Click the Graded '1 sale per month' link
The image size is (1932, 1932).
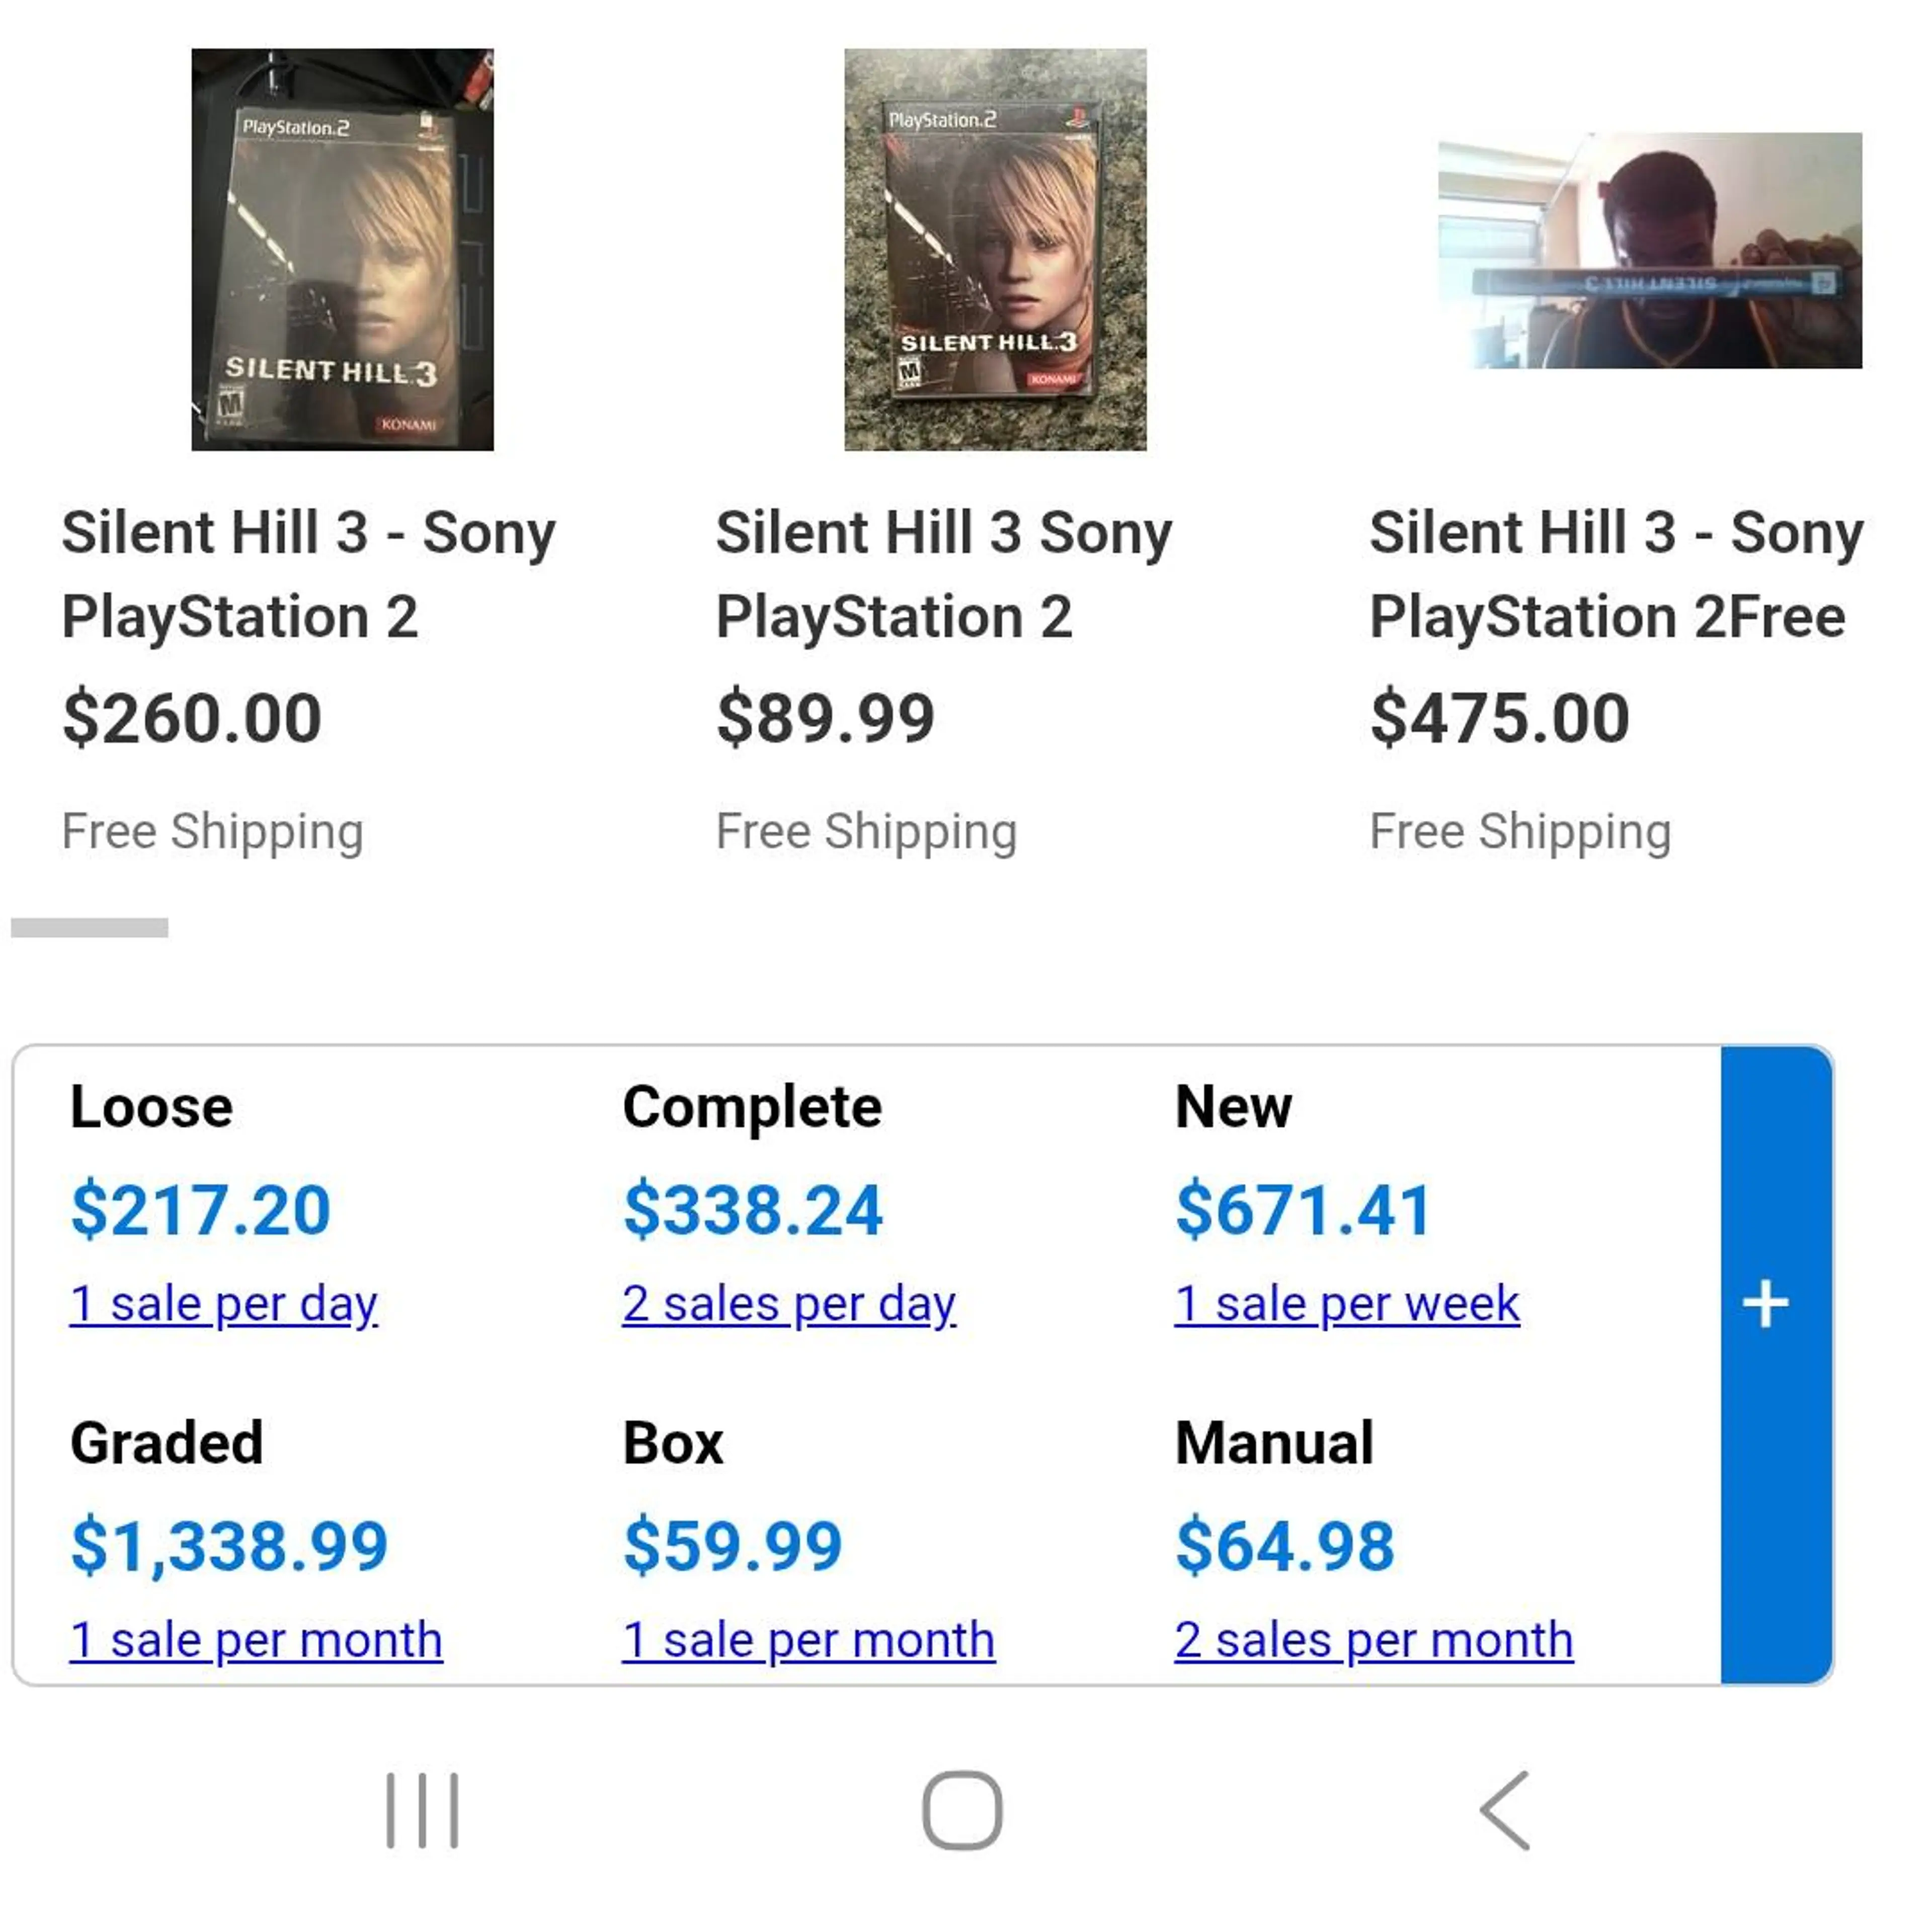click(x=255, y=1639)
